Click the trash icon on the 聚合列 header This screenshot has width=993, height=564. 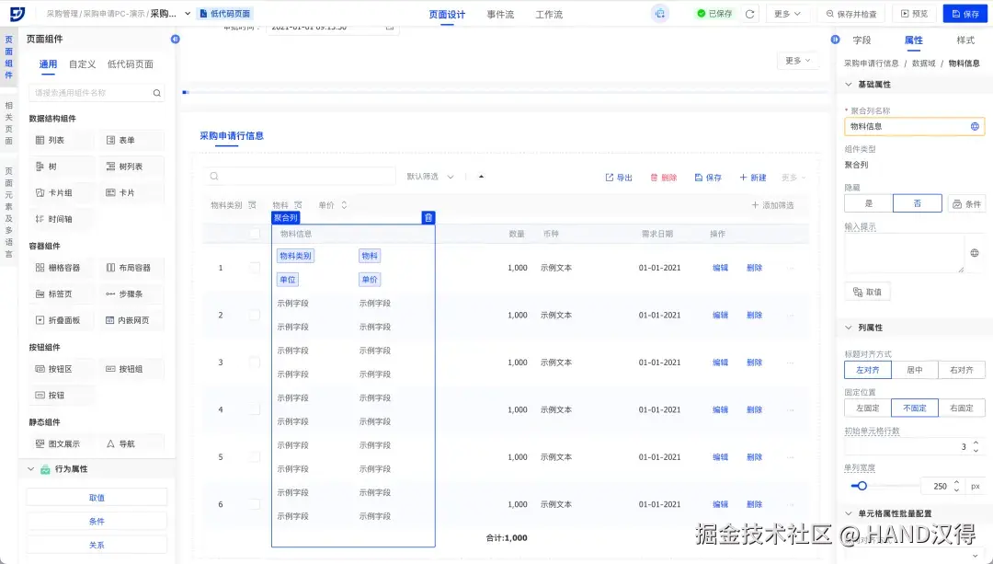click(428, 217)
